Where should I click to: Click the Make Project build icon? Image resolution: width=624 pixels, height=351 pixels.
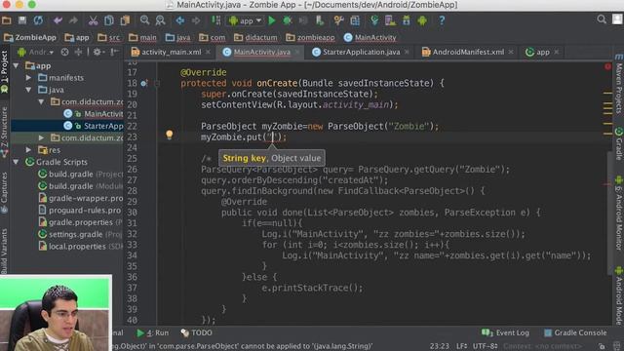[x=215, y=20]
